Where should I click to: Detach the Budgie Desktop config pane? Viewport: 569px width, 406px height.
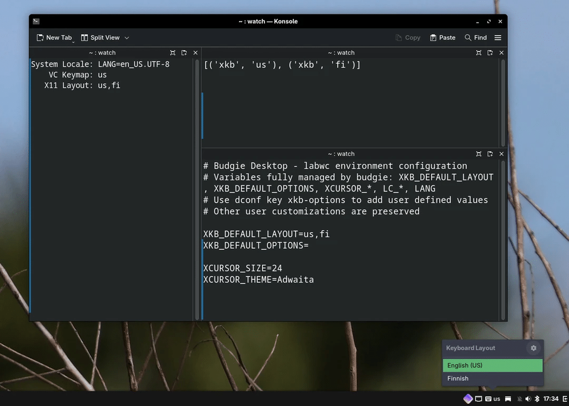(x=490, y=154)
